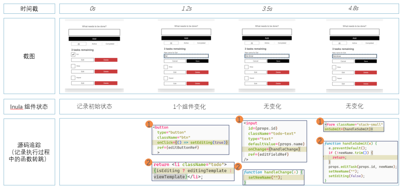Click the black Add button in the 0s screenshot
Viewport: 402px width, 189px height.
tap(94, 39)
